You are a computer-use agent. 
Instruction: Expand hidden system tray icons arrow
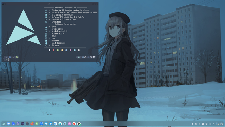pos(213,124)
